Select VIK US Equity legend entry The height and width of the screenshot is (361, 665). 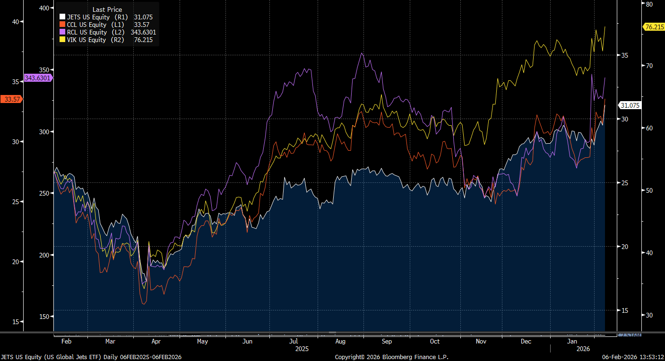(87, 40)
